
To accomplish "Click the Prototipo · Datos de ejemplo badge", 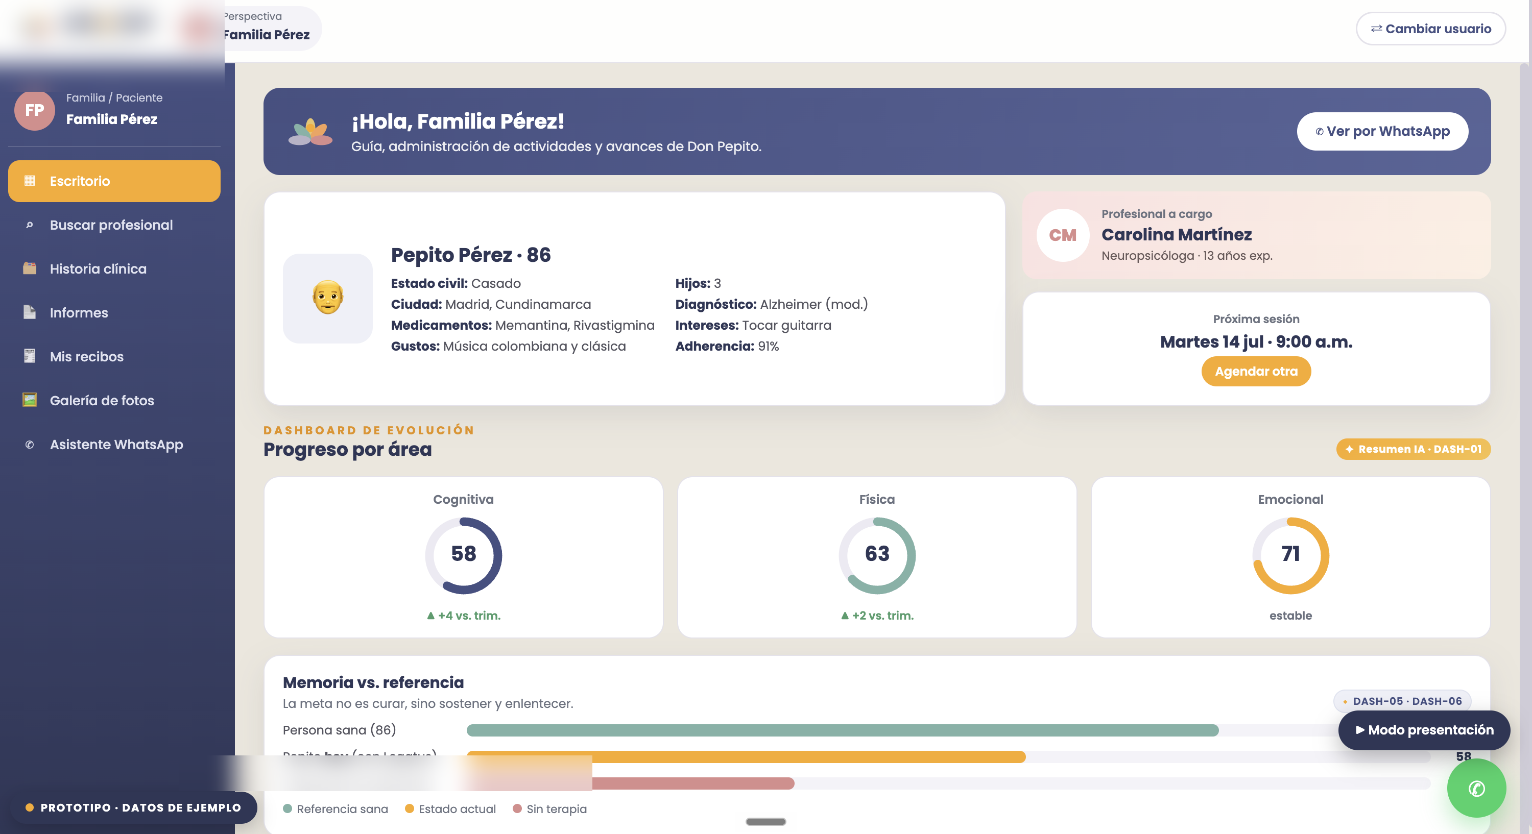I will click(134, 808).
